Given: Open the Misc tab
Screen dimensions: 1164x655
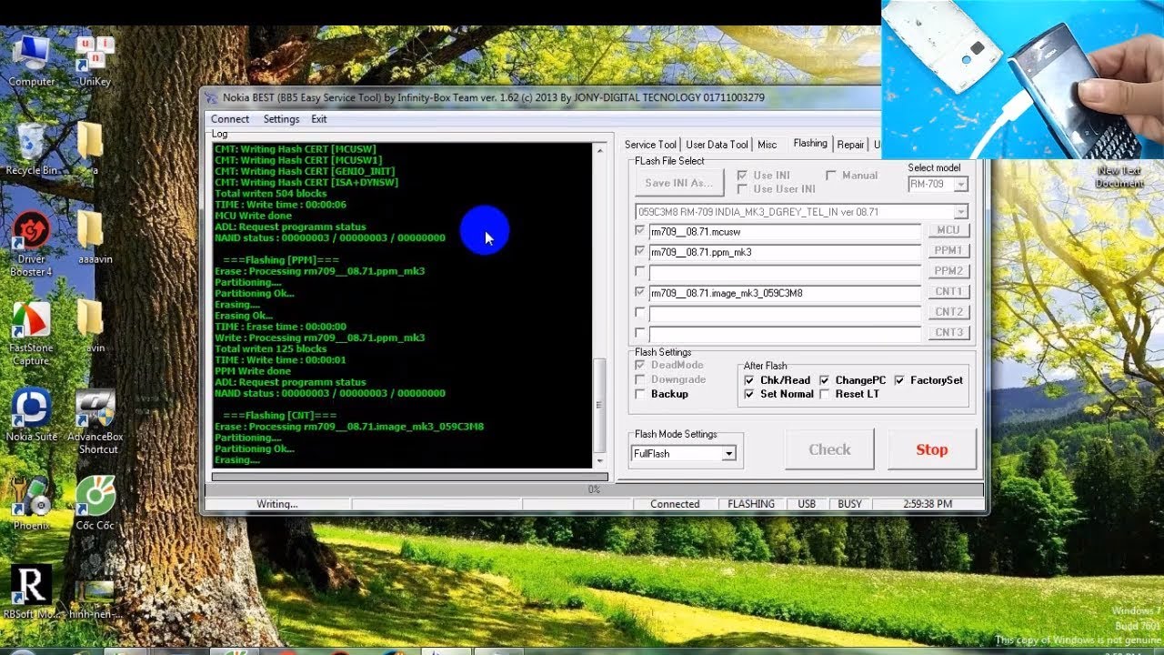Looking at the screenshot, I should click(x=768, y=145).
